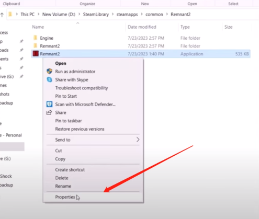Expand the chevron after New Volume (D:)
Screen dimensions: 259x219
pyautogui.click(x=79, y=14)
